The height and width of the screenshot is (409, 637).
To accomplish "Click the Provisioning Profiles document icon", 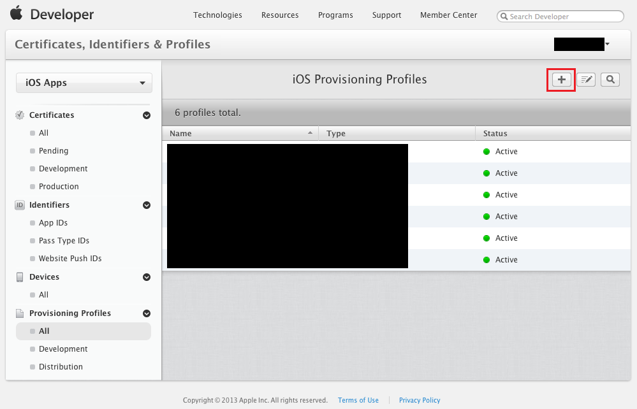I will click(x=20, y=313).
